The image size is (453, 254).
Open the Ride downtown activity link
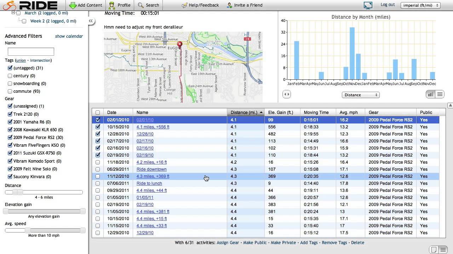pos(151,169)
